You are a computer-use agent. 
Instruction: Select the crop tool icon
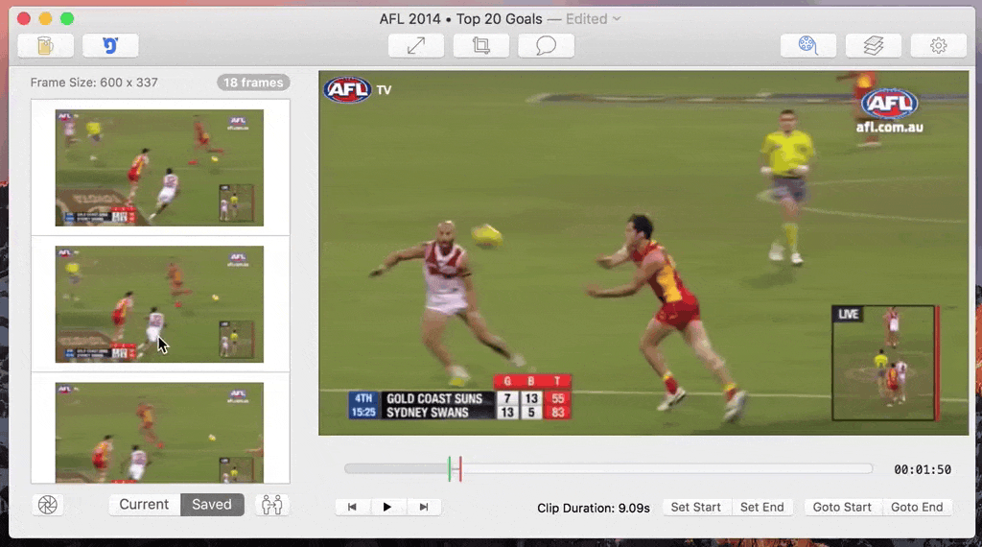(x=481, y=45)
